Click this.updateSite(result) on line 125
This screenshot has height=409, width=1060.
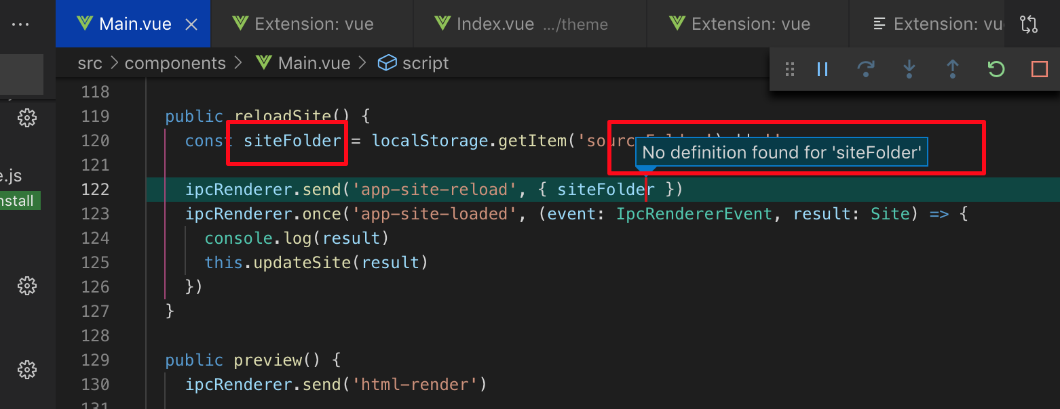[316, 263]
